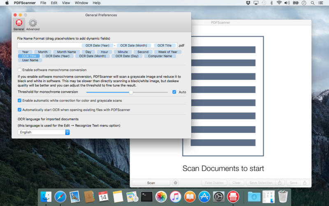Click the volume icon in menu bar
The width and height of the screenshot is (329, 206).
click(x=287, y=3)
